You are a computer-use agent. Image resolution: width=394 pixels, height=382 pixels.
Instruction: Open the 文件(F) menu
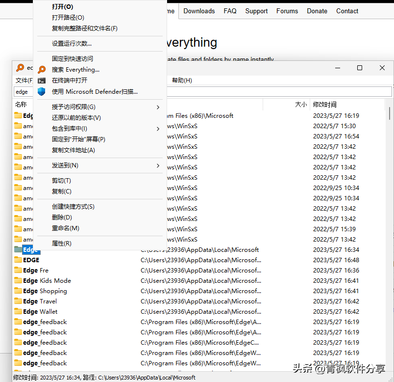coord(24,81)
